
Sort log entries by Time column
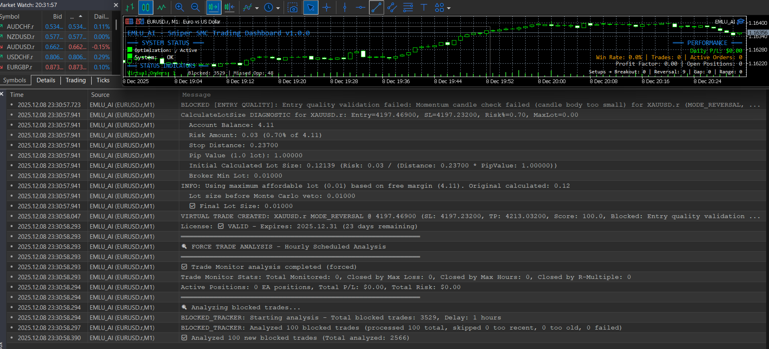pyautogui.click(x=47, y=94)
